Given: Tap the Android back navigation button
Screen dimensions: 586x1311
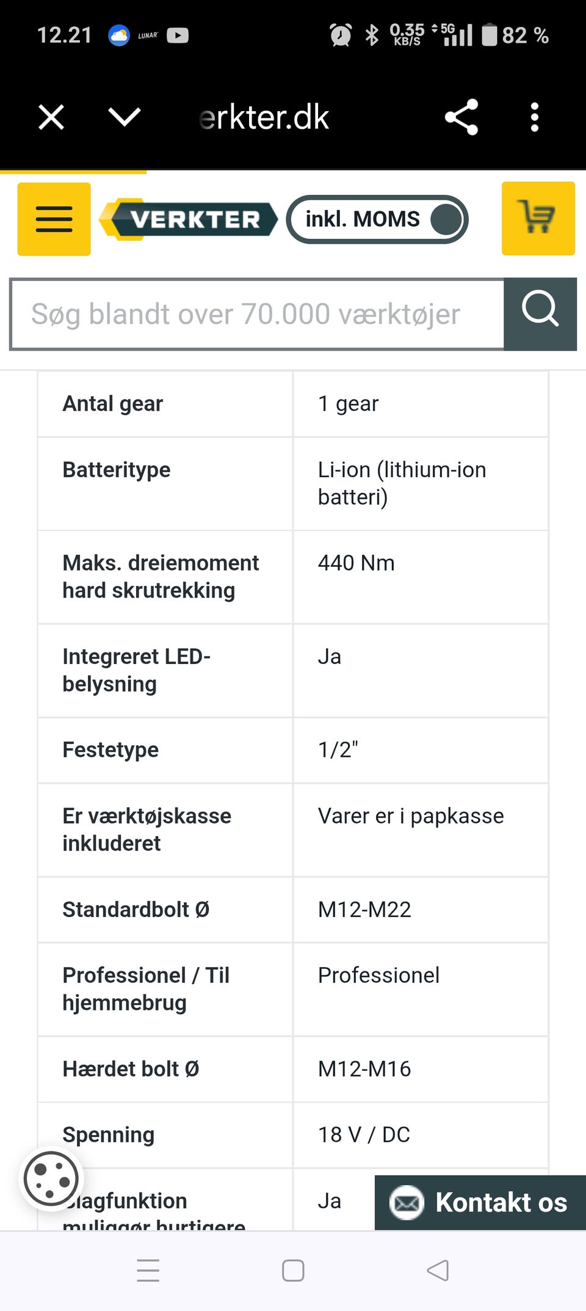Looking at the screenshot, I should (438, 1271).
